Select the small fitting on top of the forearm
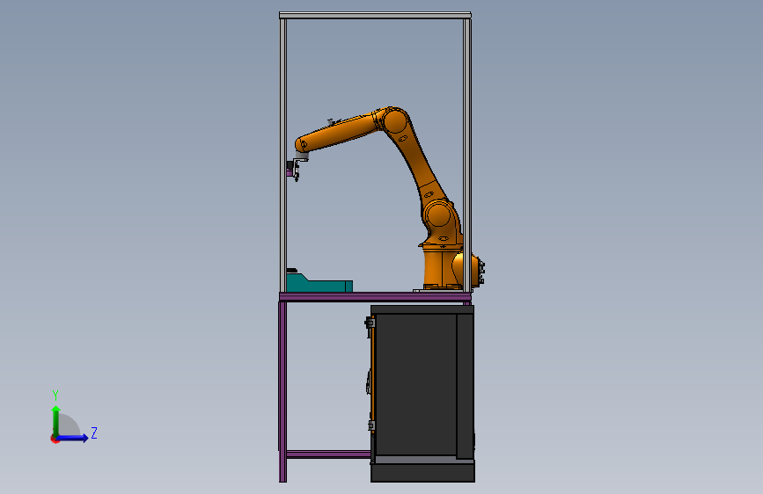Image resolution: width=763 pixels, height=494 pixels. (332, 121)
